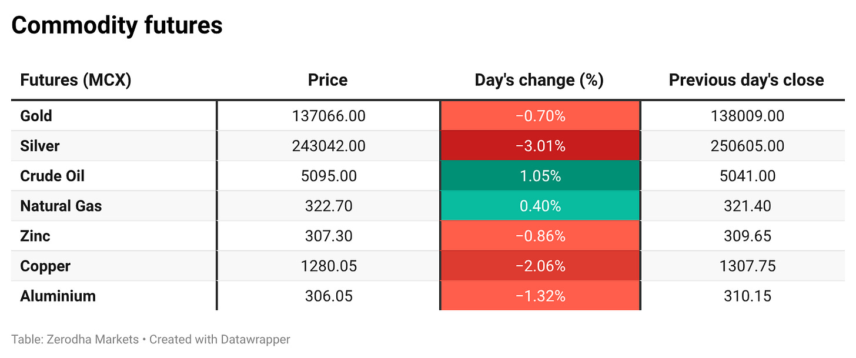
Task: Click the Commodity futures title
Action: coord(117,25)
